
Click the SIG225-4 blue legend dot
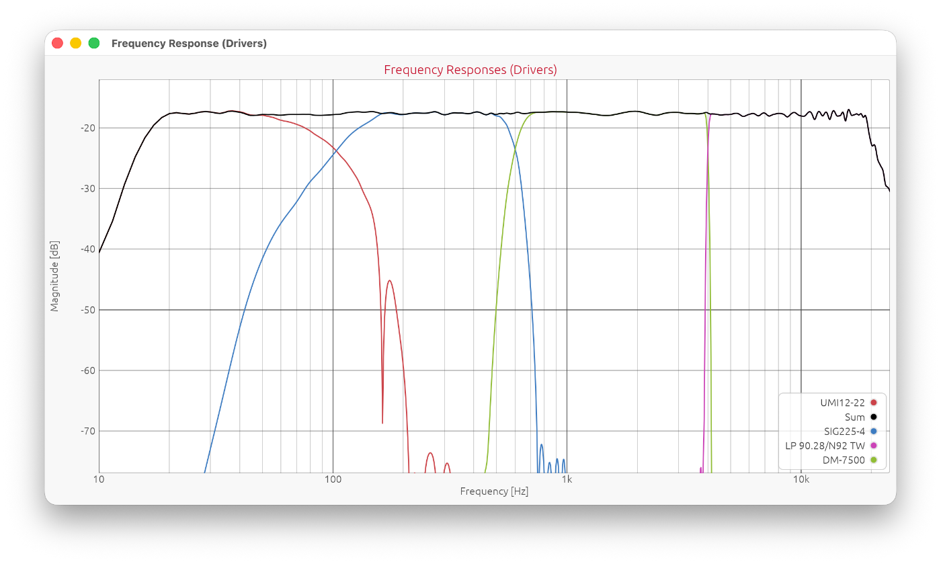pyautogui.click(x=874, y=432)
